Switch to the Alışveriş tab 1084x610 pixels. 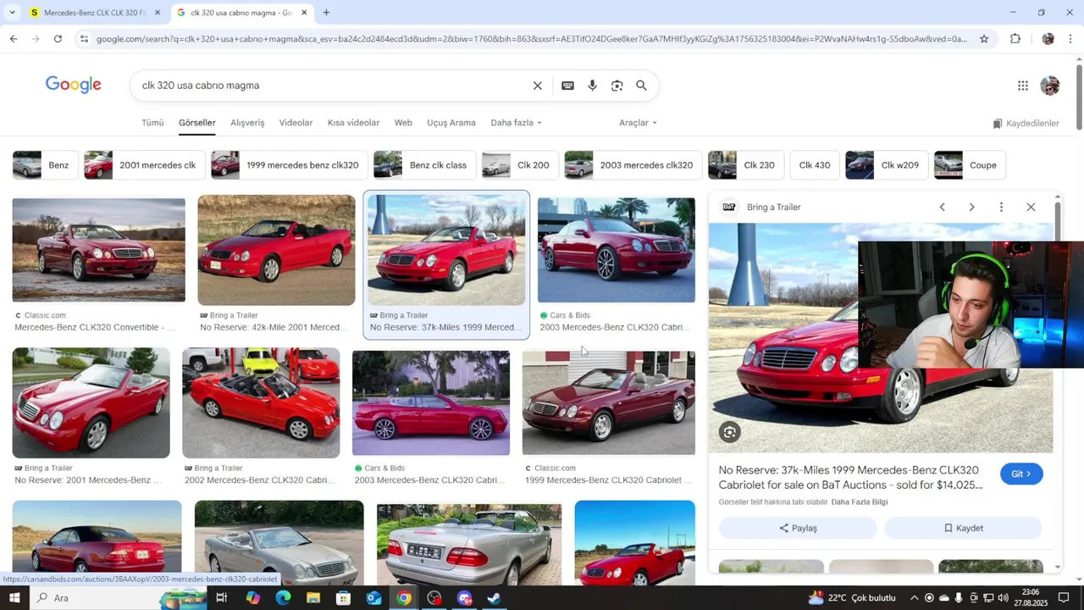(x=247, y=123)
